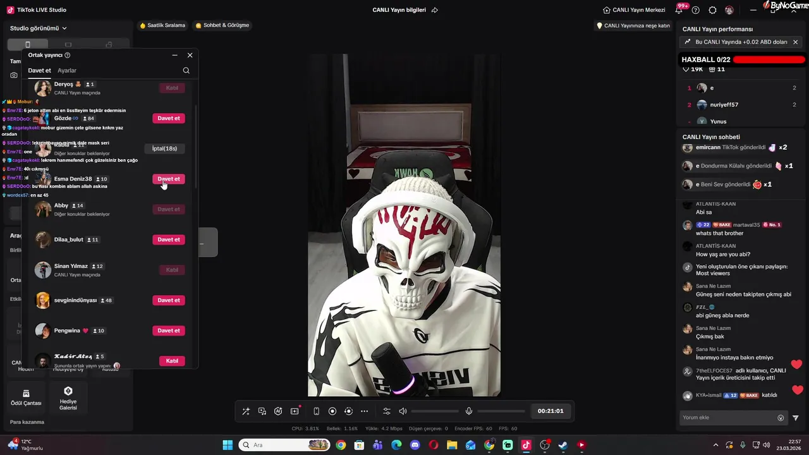Invite Dilaa_bulut
This screenshot has height=455, width=809.
pyautogui.click(x=169, y=240)
